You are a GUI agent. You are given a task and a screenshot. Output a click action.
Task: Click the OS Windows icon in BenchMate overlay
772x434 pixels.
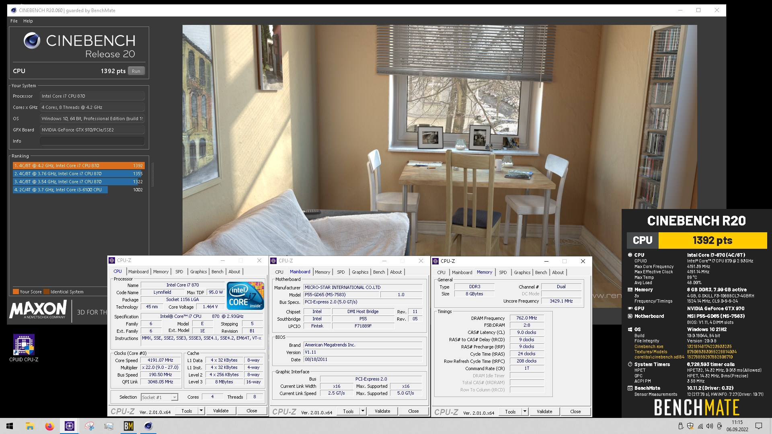click(630, 329)
